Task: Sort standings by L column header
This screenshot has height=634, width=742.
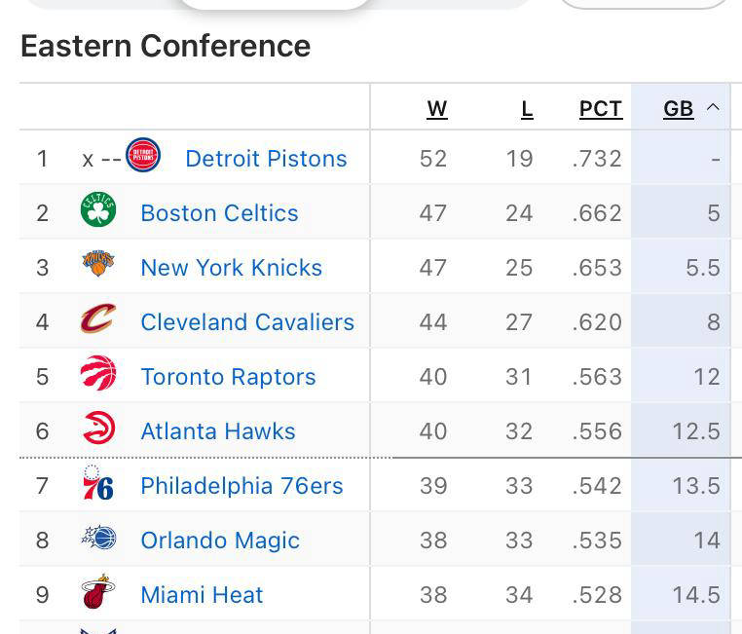Action: coord(527,109)
